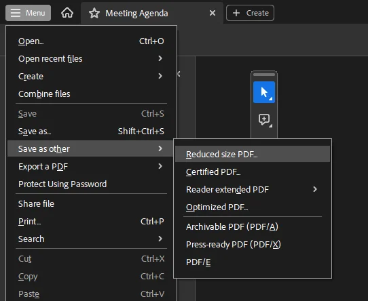Image resolution: width=368 pixels, height=301 pixels.
Task: Choose Print... menu item
Action: (91, 221)
